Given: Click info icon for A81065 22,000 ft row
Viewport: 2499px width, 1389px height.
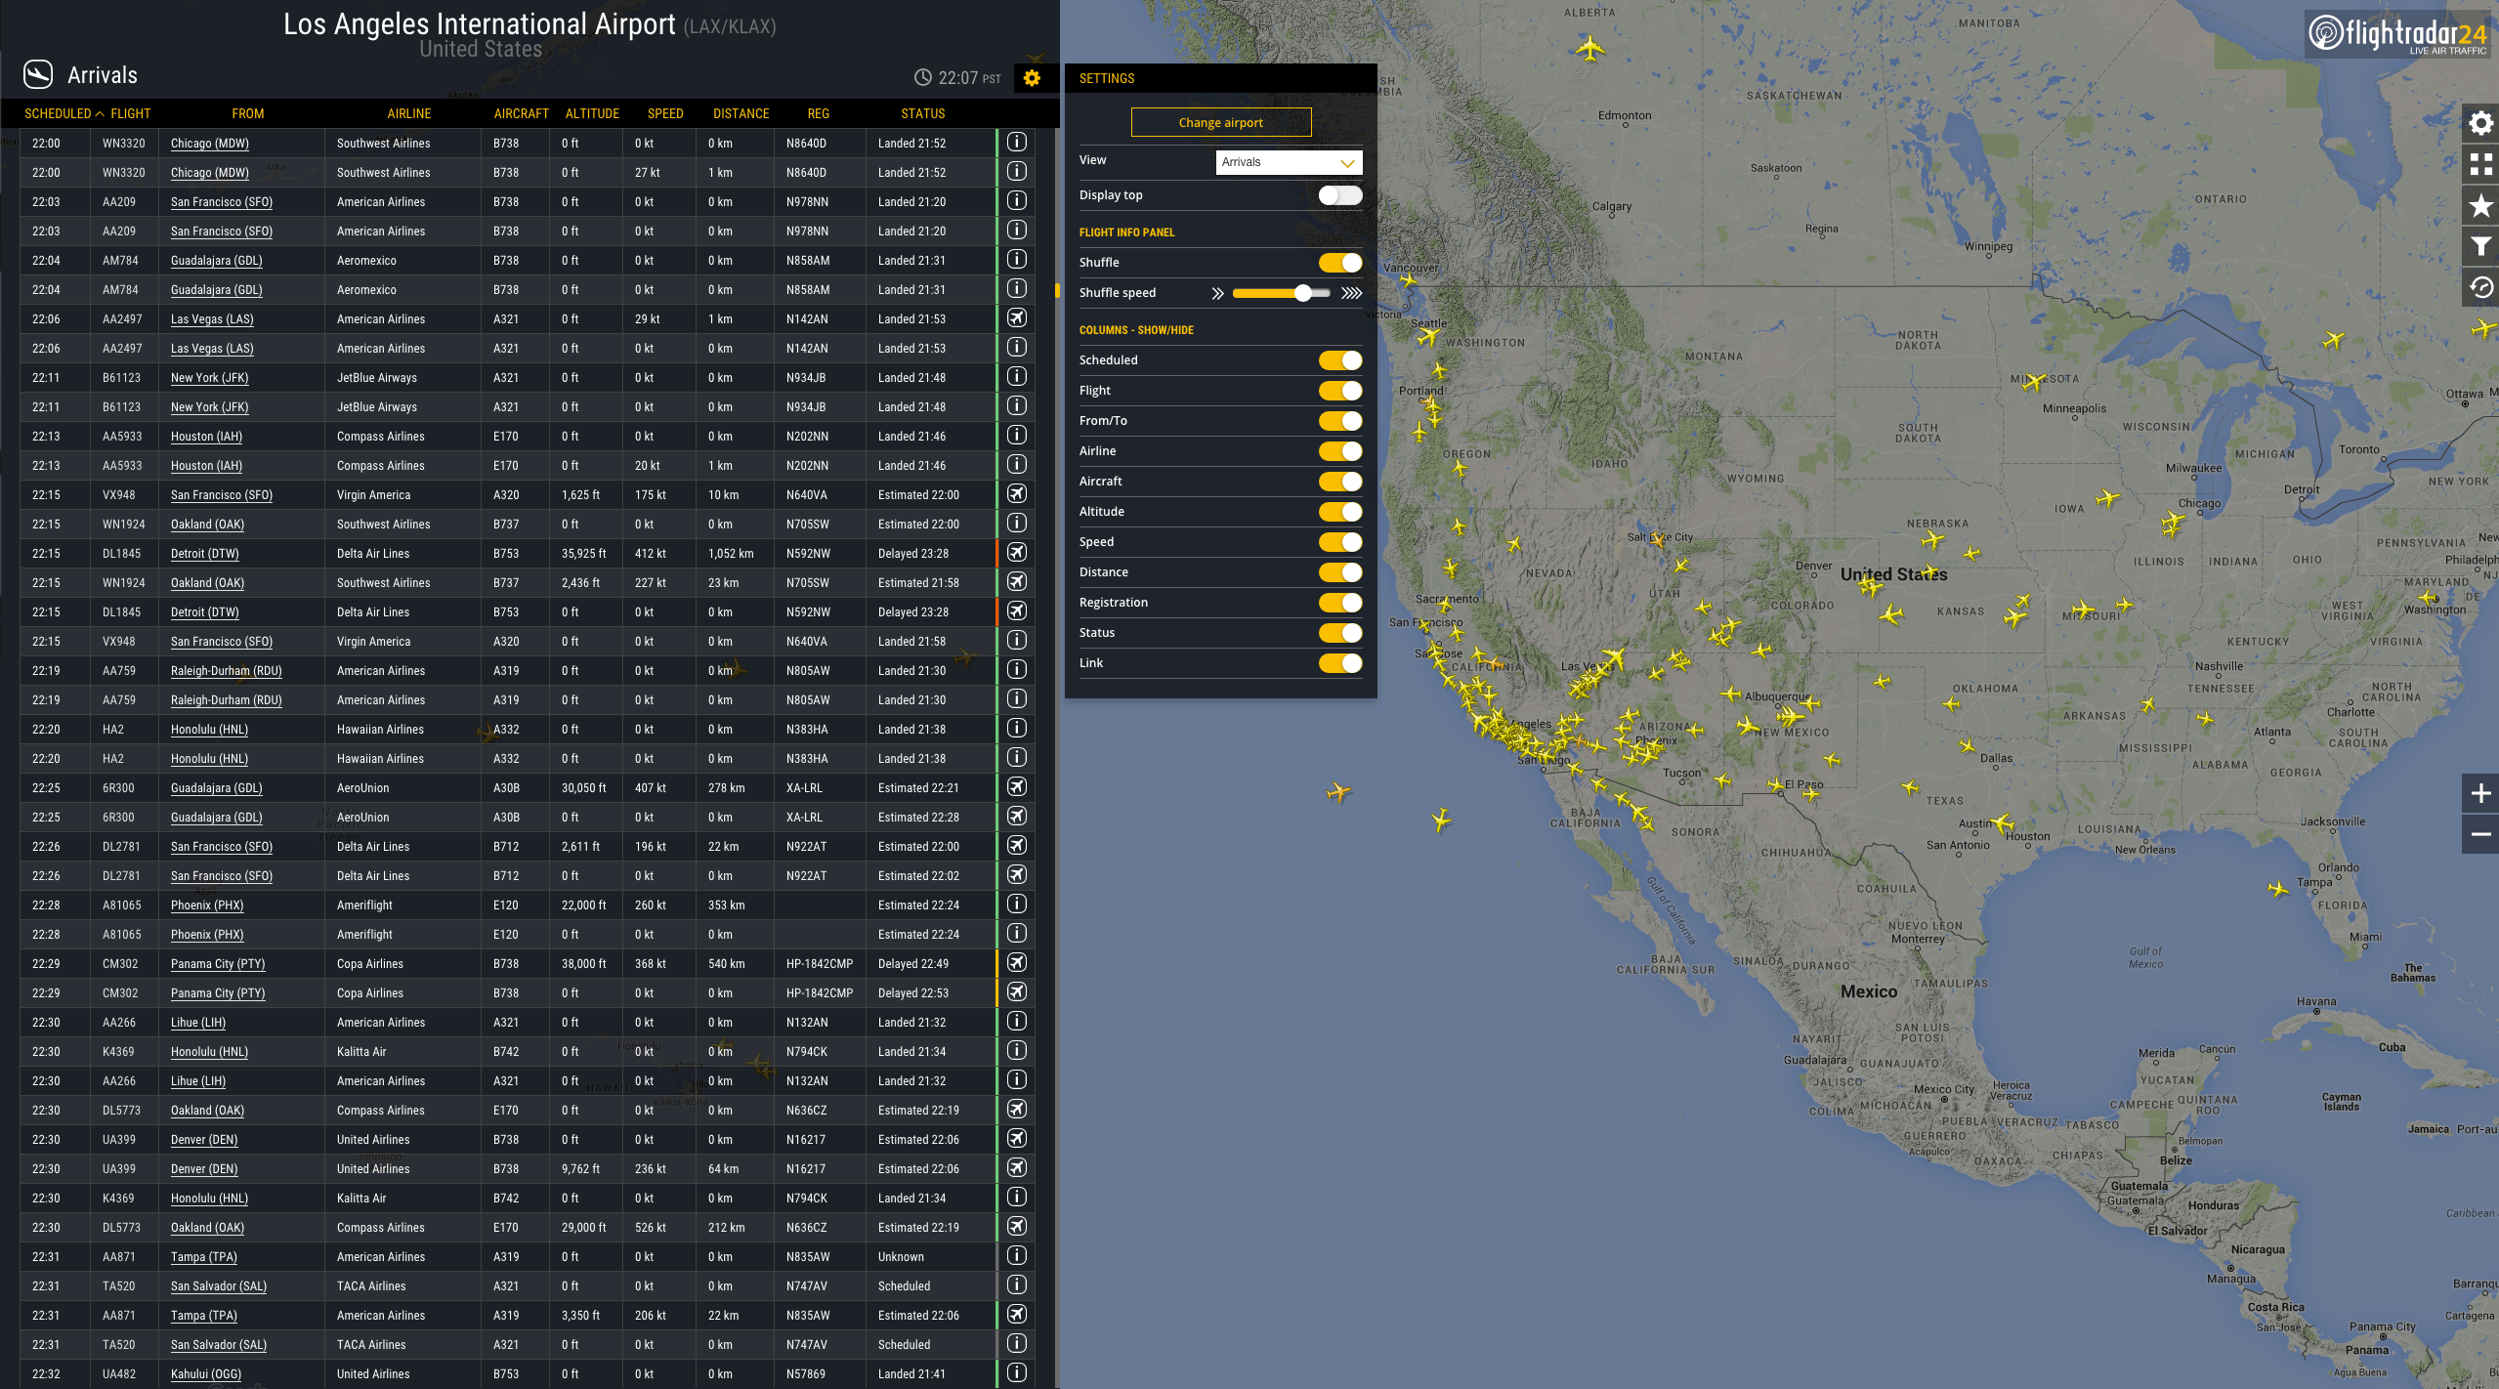Looking at the screenshot, I should pyautogui.click(x=1017, y=905).
